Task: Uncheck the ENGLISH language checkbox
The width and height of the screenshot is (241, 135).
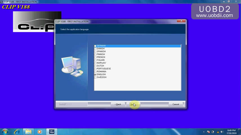Action: (95, 75)
